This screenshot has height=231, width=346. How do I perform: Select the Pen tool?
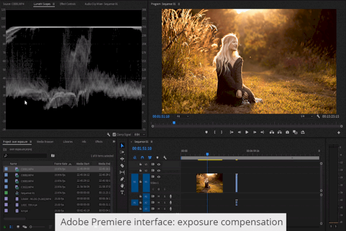coord(122,179)
